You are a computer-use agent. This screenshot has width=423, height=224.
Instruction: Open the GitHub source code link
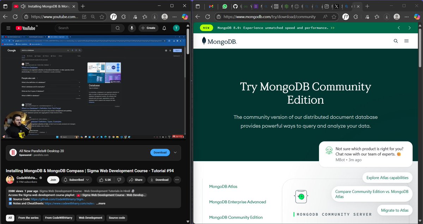pos(58,199)
